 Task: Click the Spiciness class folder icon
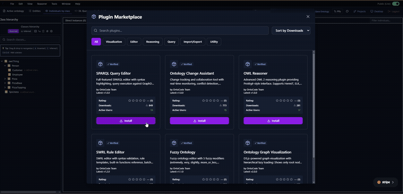pos(6,92)
